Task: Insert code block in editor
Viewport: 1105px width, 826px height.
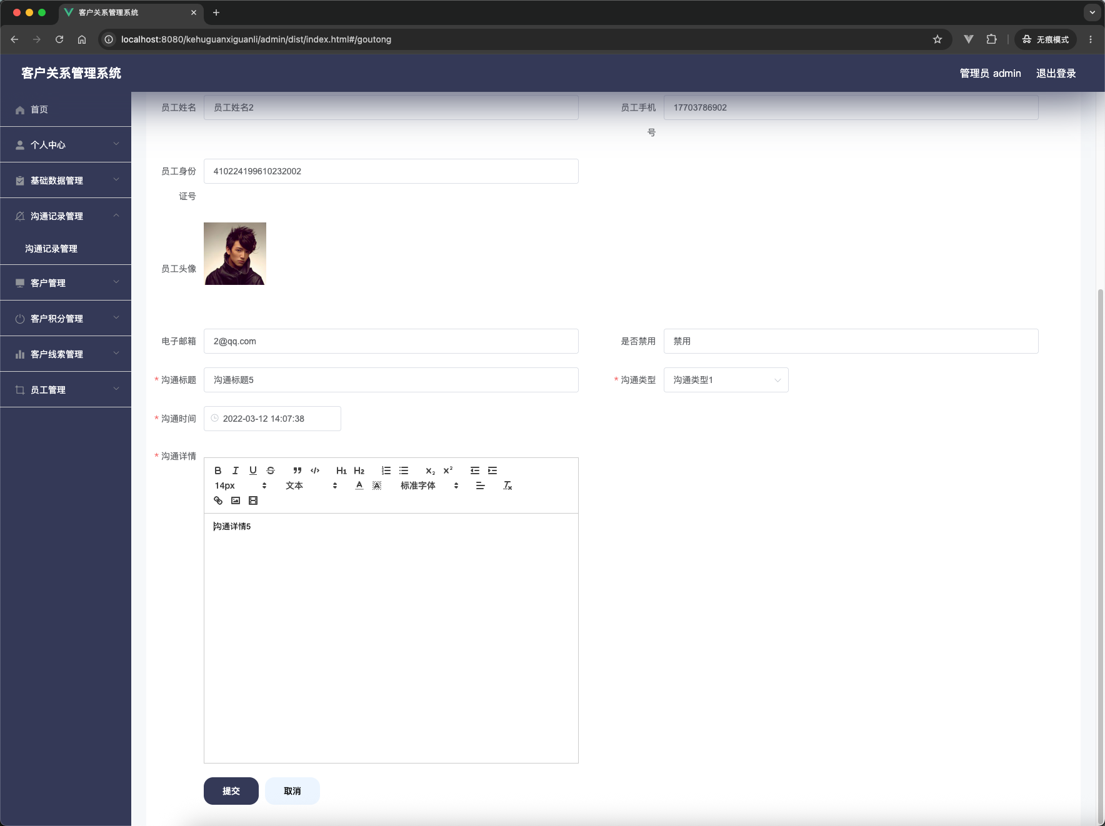Action: click(x=315, y=470)
